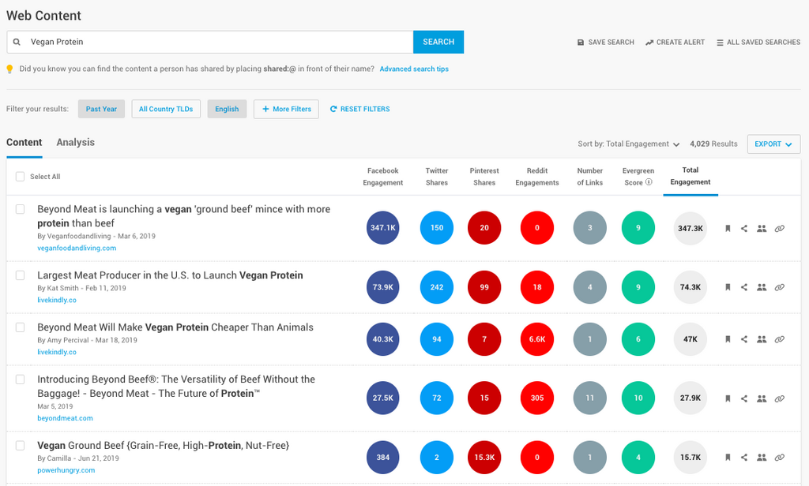Screen dimensions: 809x486
Task: Tick checkbox for Largest Meat Producer article
Action: point(21,275)
